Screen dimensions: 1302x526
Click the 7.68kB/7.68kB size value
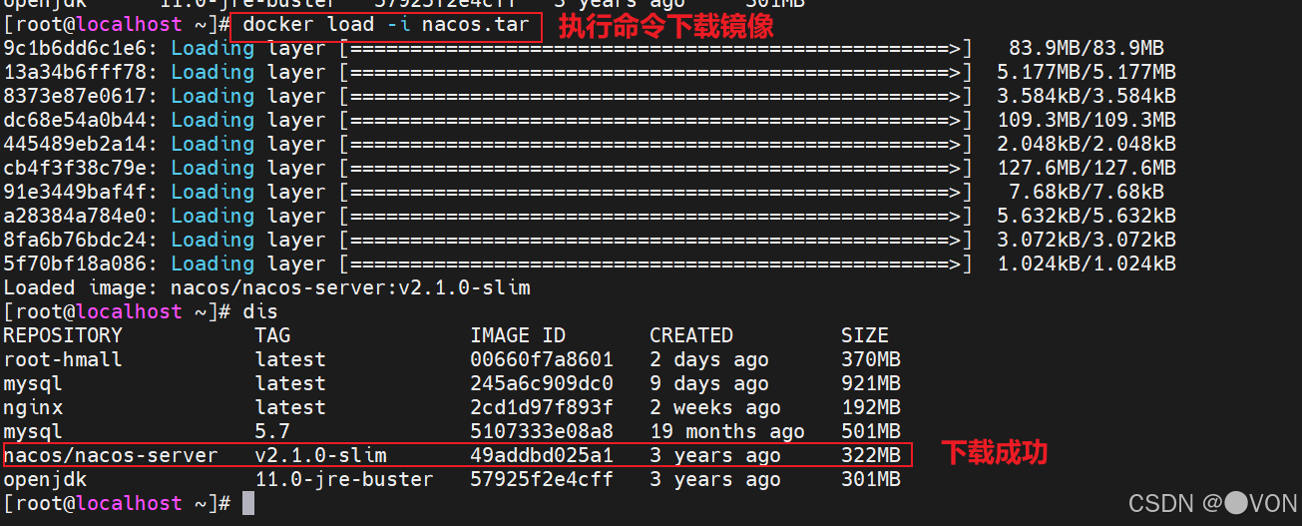pos(1086,192)
